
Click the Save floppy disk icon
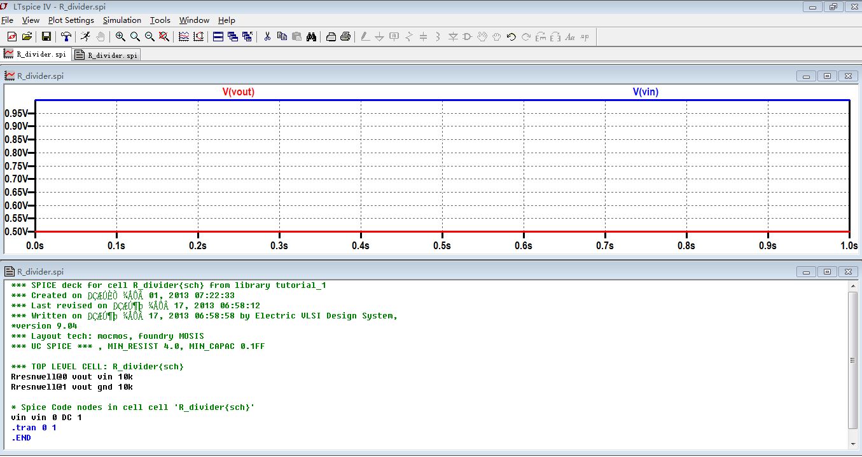(x=46, y=37)
